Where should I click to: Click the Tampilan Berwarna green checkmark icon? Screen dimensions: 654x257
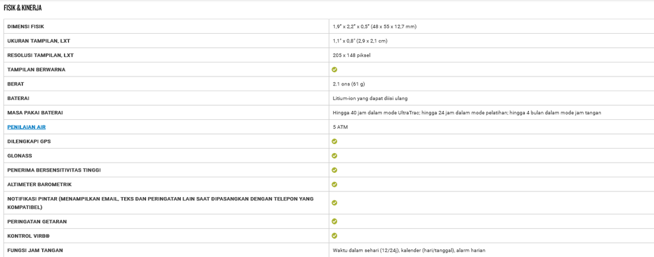point(335,70)
